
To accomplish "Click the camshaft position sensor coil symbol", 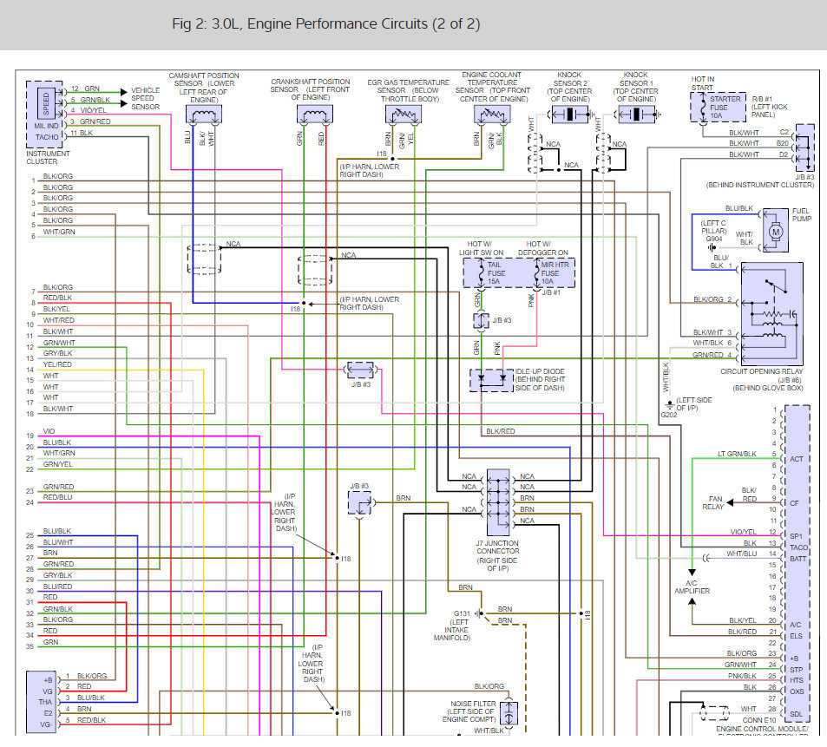I will (204, 114).
